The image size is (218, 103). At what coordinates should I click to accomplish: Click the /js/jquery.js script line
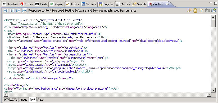(46, 61)
